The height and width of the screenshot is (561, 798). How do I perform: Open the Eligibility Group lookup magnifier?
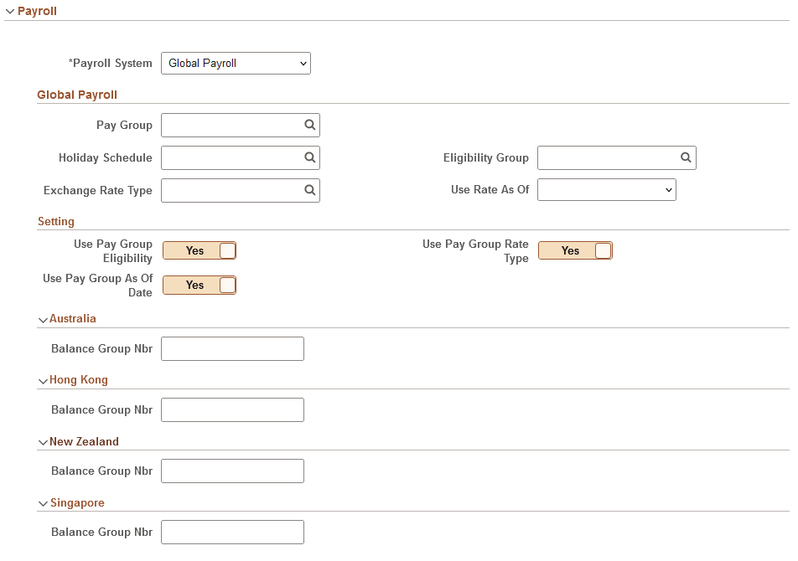[x=686, y=157]
